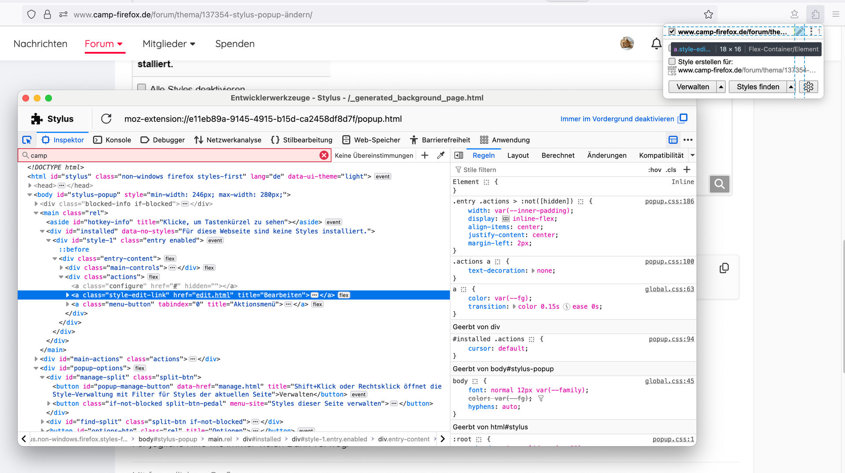Image resolution: width=845 pixels, height=473 pixels.
Task: Expand the head element node
Action: click(x=30, y=186)
